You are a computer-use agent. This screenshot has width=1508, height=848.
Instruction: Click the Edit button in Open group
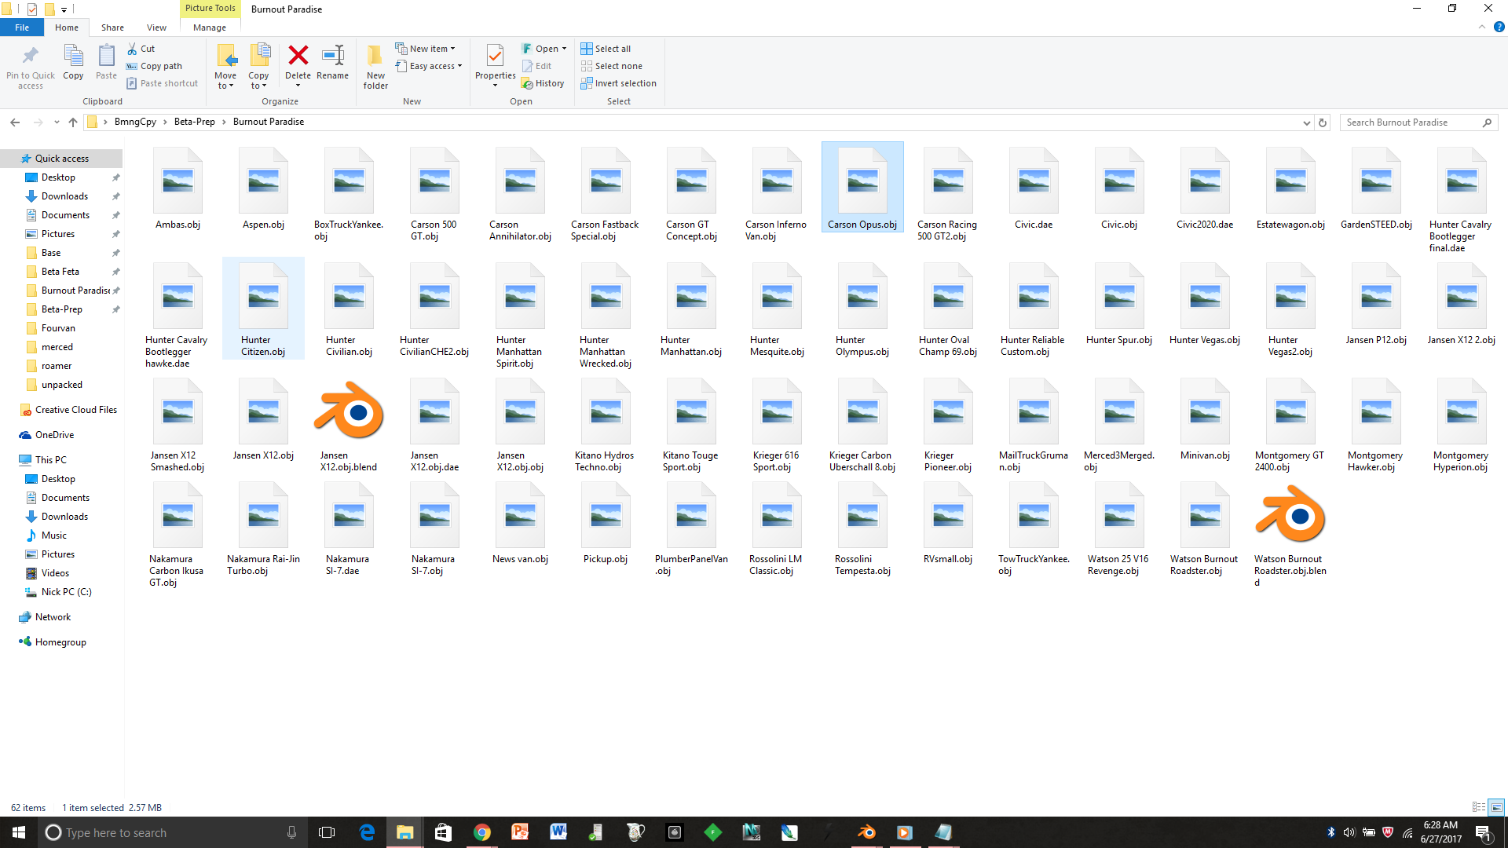[537, 66]
